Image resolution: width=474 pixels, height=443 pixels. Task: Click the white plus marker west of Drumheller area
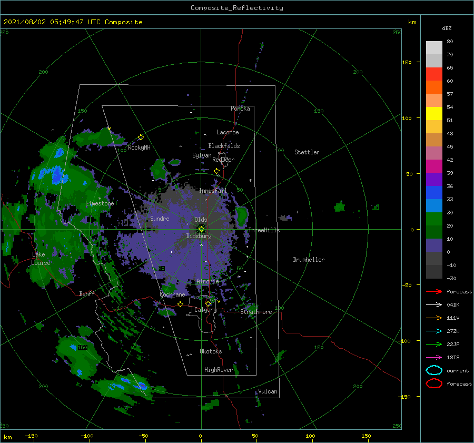pos(298,212)
